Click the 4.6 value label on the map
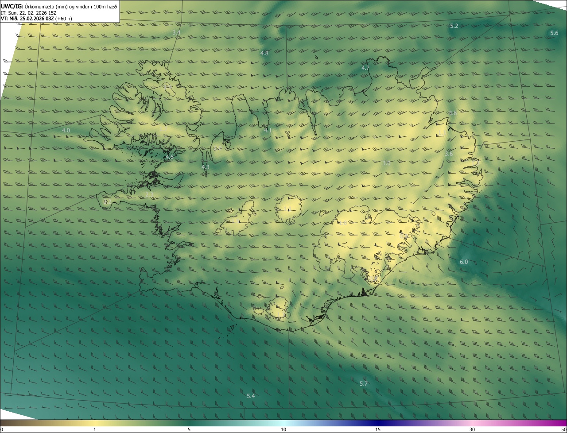 pos(169,157)
